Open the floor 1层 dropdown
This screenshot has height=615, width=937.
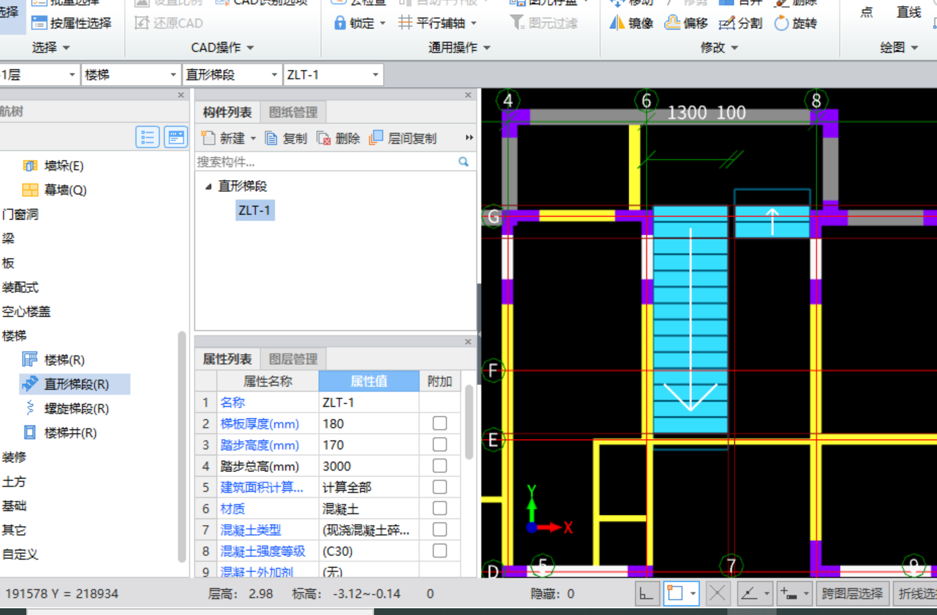point(72,75)
